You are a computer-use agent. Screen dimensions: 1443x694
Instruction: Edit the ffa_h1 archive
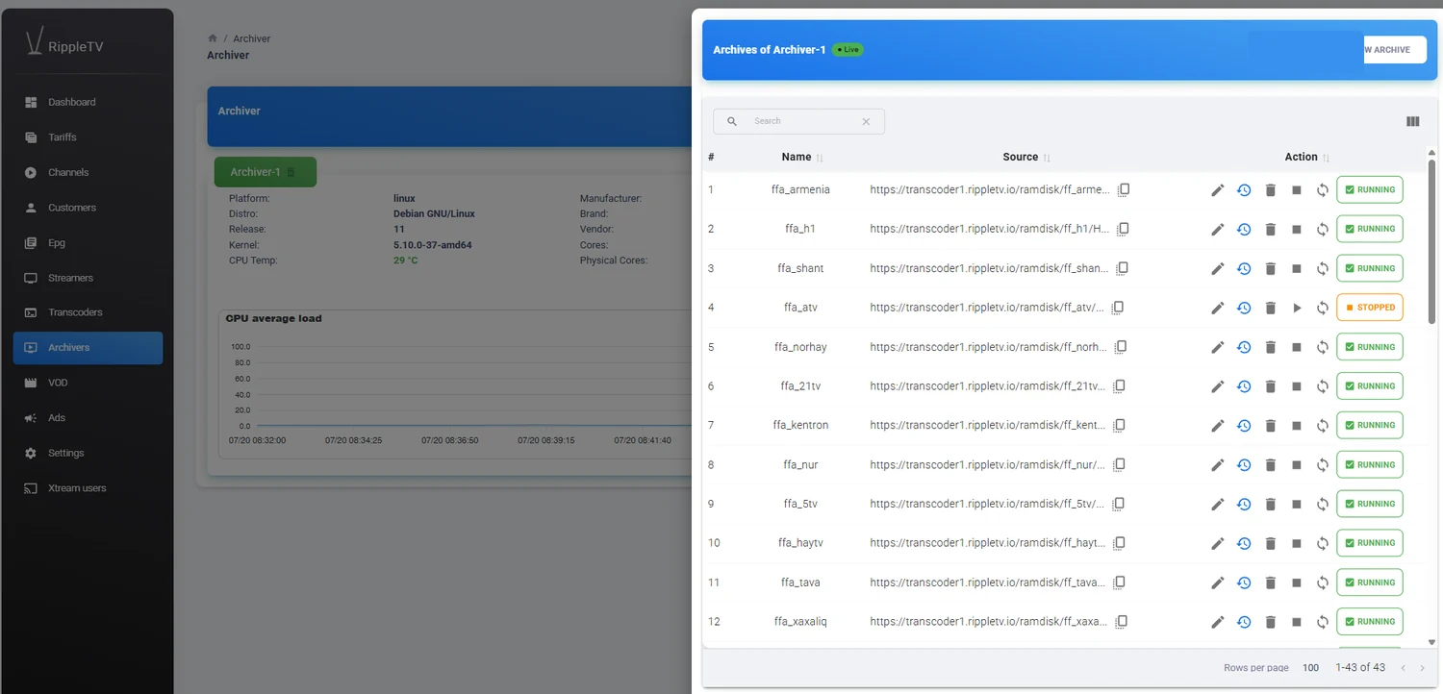point(1218,230)
